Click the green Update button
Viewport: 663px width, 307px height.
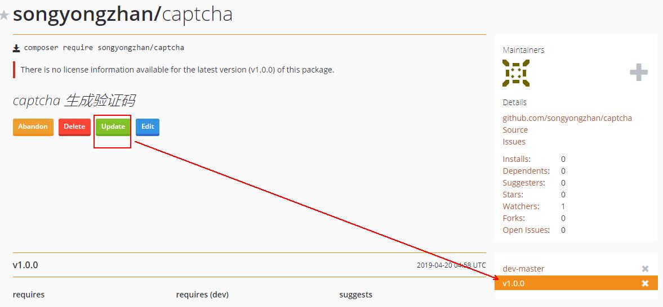tap(113, 127)
